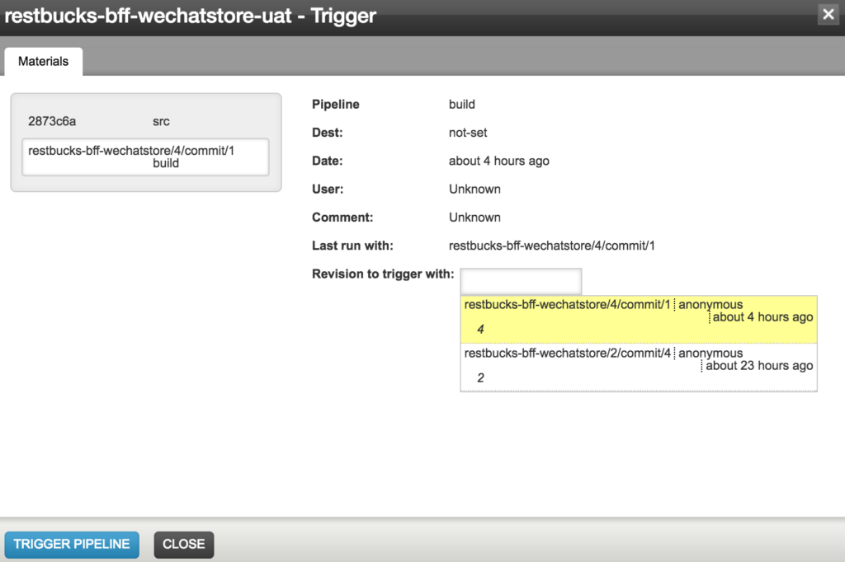The width and height of the screenshot is (845, 562).
Task: Select the restbucks-bff-wechatstore/4/commit/1 build material box
Action: (x=145, y=157)
